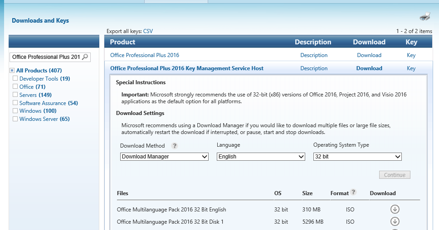
Task: Download Office Multilanguage Pack 32 Bit Disk 1
Action: (x=395, y=221)
